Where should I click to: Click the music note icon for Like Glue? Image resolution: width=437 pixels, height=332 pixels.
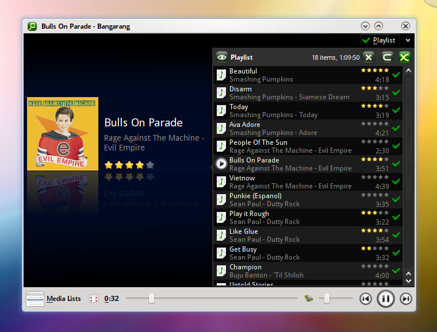[221, 235]
